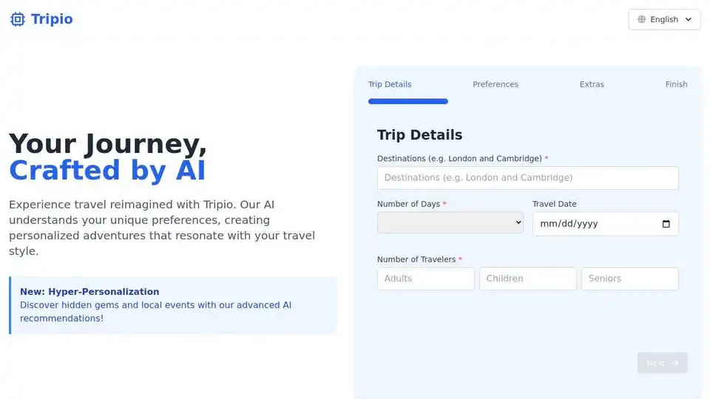Click the Adults travelers field
710x399 pixels.
click(426, 279)
